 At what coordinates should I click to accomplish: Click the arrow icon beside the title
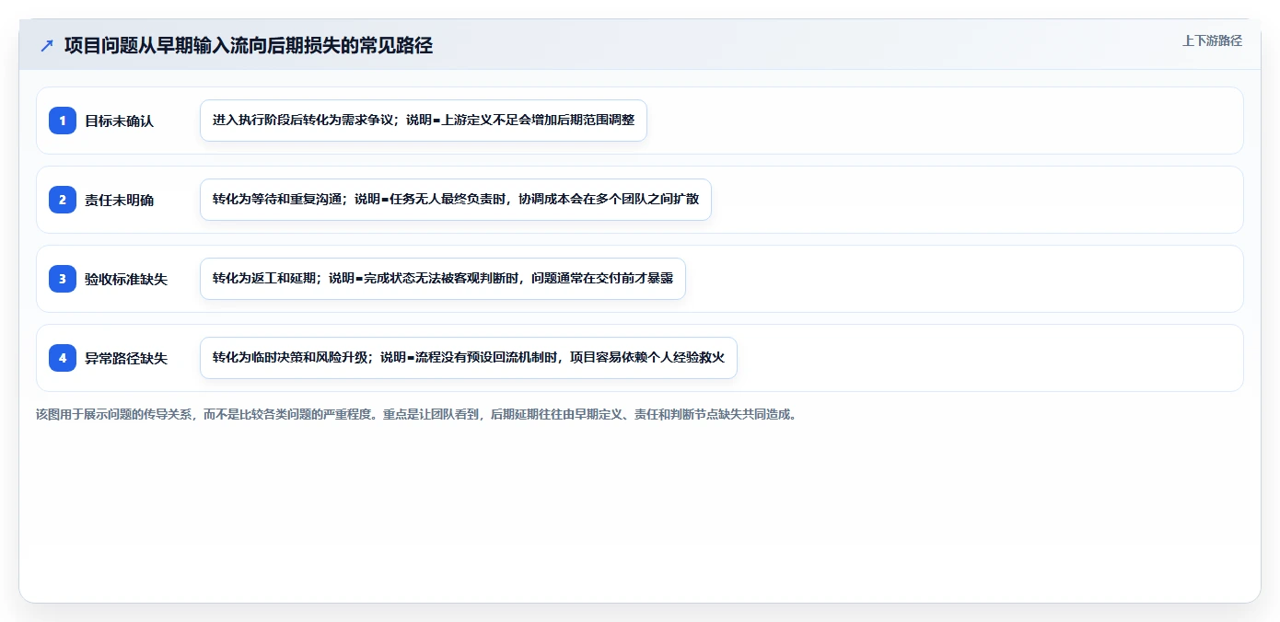point(47,45)
